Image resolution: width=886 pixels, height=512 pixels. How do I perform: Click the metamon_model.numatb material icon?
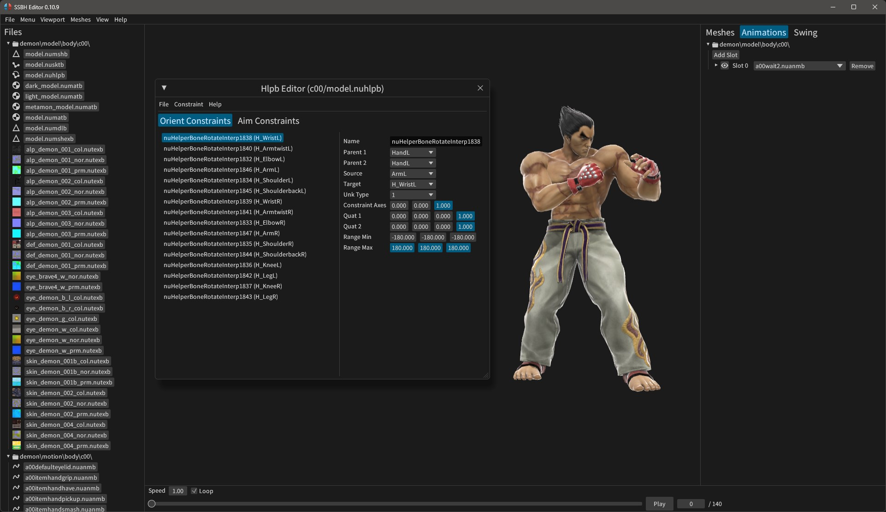[16, 107]
